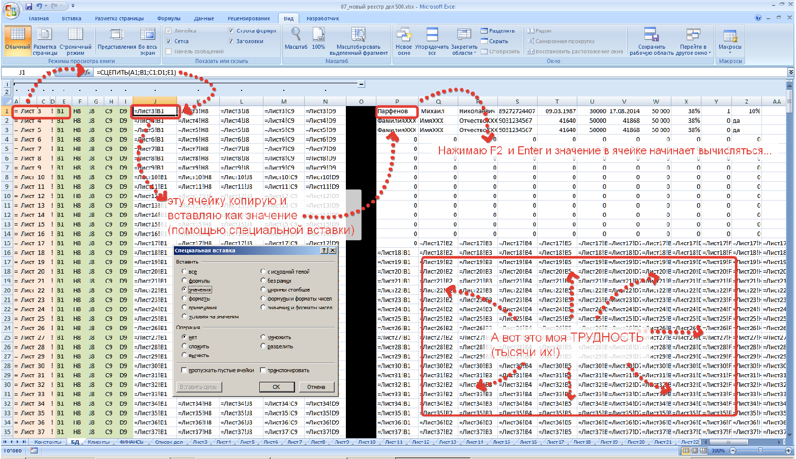This screenshot has height=459, width=796.
Task: Click Сохранить рабочую область
Action: point(652,41)
